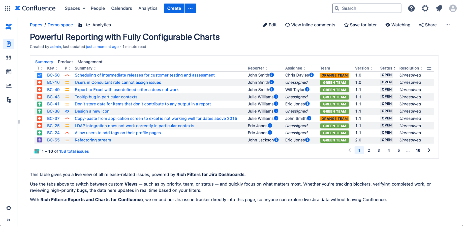The height and width of the screenshot is (226, 463).
Task: Open the space logo in the sidebar
Action: pos(9,27)
